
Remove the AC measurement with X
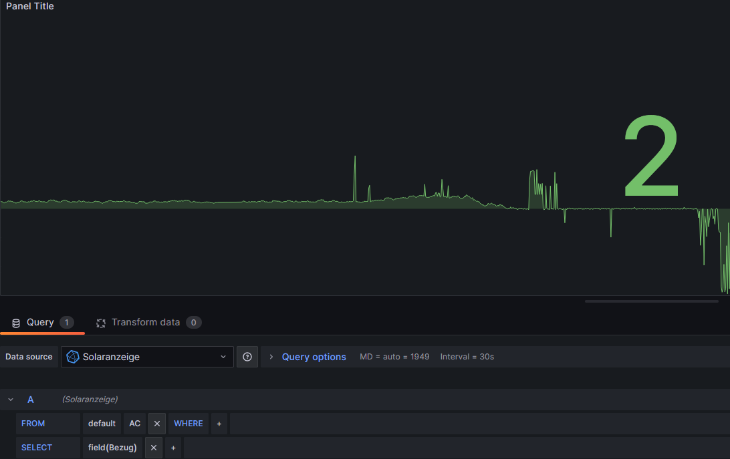[157, 424]
